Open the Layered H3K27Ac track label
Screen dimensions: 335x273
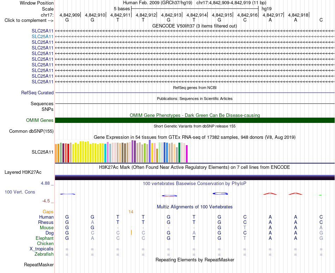pyautogui.click(x=23, y=172)
